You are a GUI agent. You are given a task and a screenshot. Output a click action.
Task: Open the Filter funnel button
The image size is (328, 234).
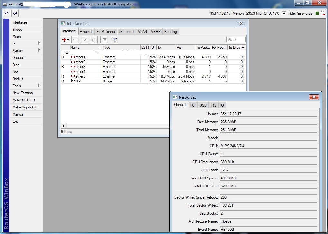pyautogui.click(x=114, y=39)
